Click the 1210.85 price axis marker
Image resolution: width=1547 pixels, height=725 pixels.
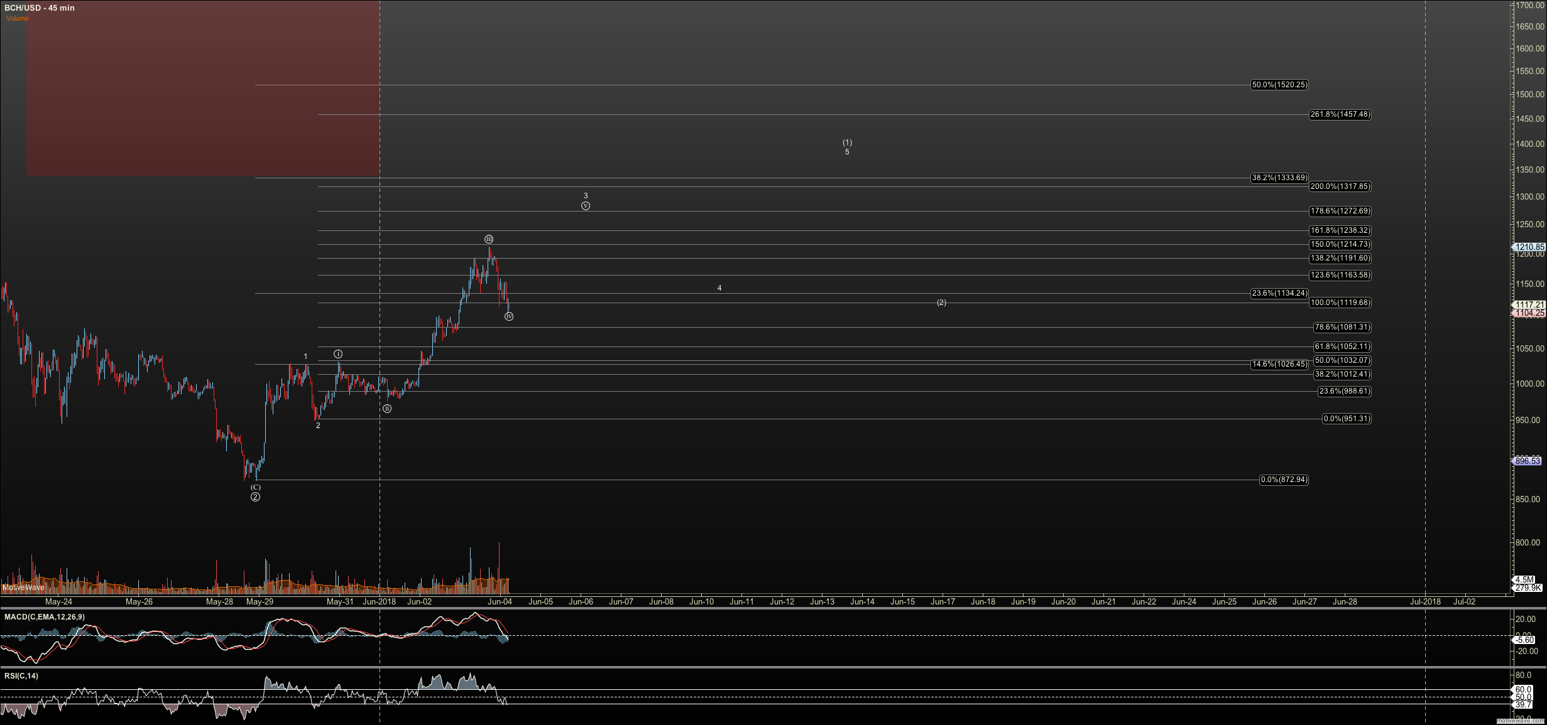pyautogui.click(x=1529, y=247)
